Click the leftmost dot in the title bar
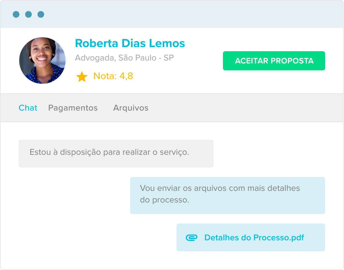344x270 pixels. [16, 14]
